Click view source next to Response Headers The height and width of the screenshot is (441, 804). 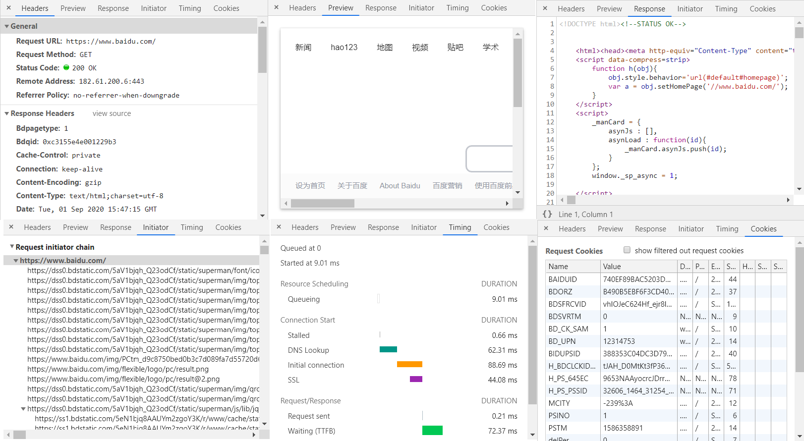pyautogui.click(x=112, y=113)
